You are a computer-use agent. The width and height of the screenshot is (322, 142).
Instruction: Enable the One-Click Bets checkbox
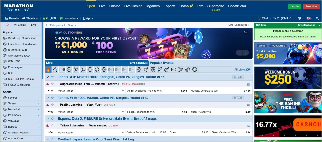tap(250, 25)
